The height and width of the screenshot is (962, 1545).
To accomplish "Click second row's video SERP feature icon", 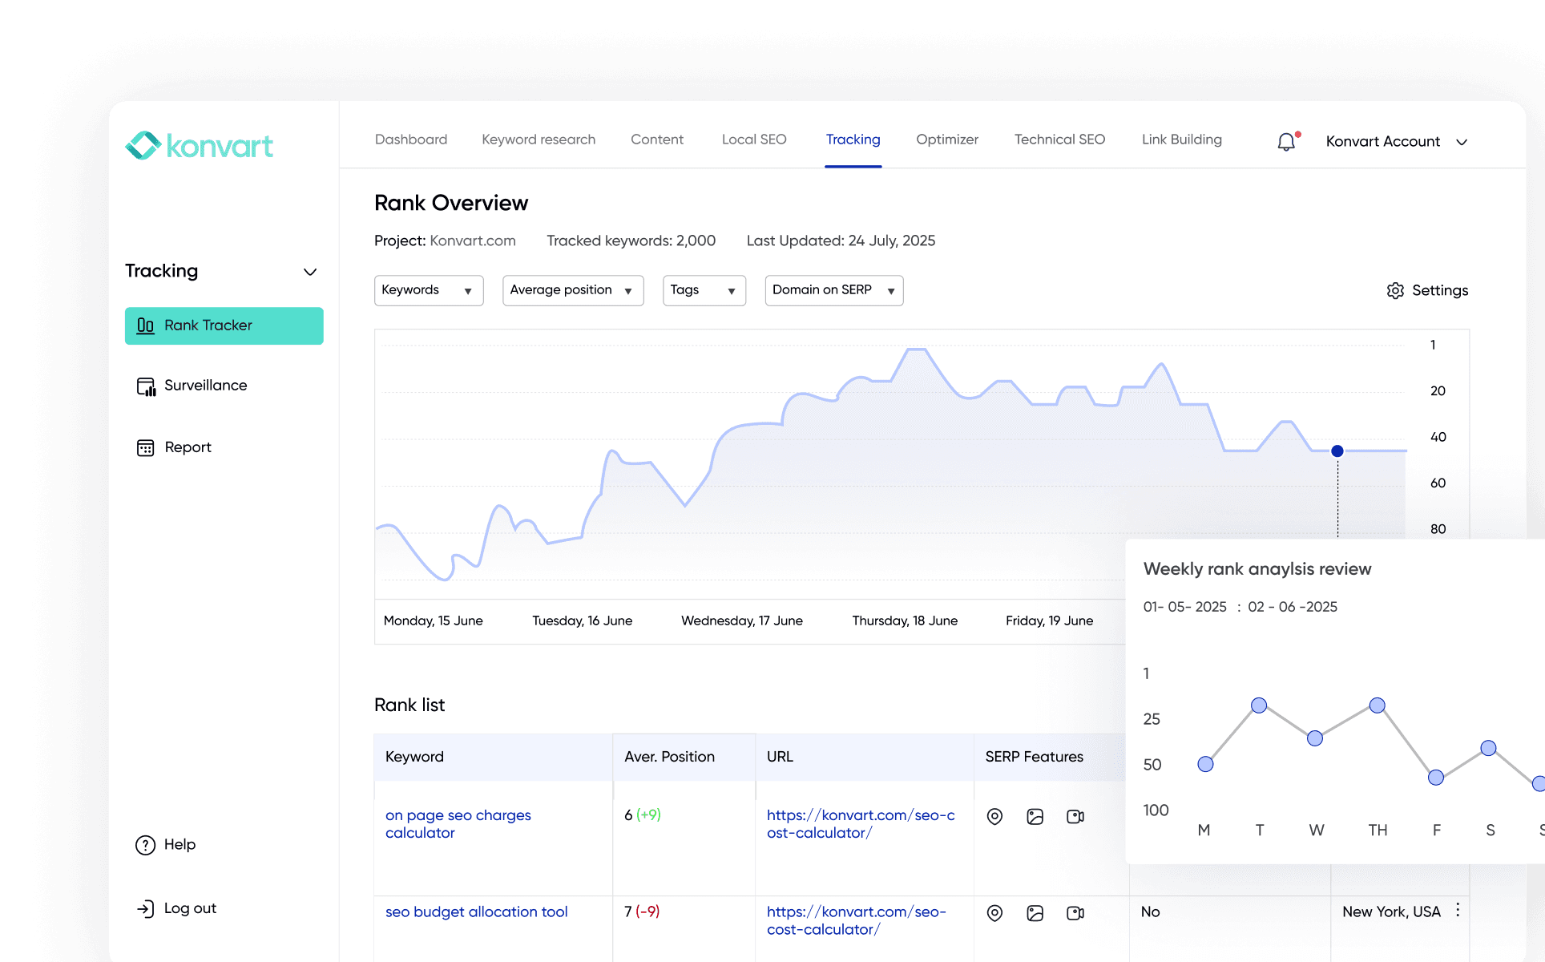I will point(1075,913).
